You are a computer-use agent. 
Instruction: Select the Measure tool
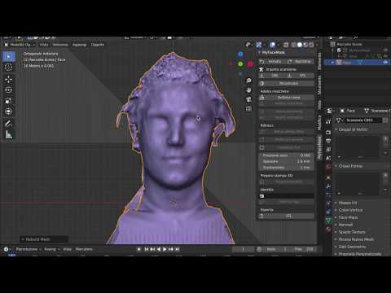click(x=9, y=134)
